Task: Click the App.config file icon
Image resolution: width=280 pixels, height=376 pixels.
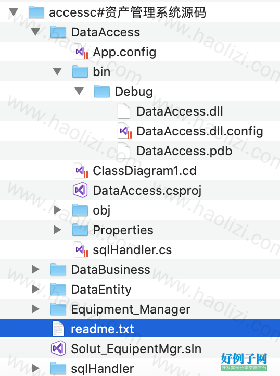Action: 81,52
